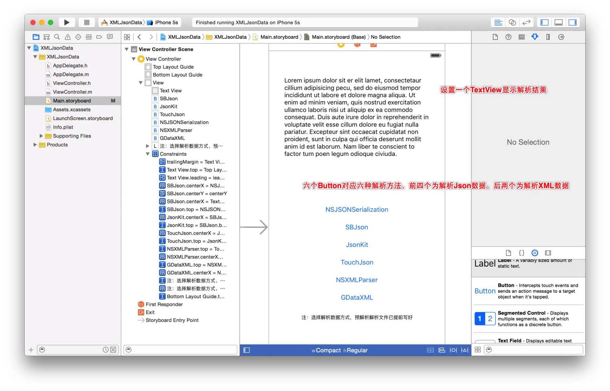Collapse the XMLJsonData group folder
Screen dimensions: 610x391
coord(35,57)
